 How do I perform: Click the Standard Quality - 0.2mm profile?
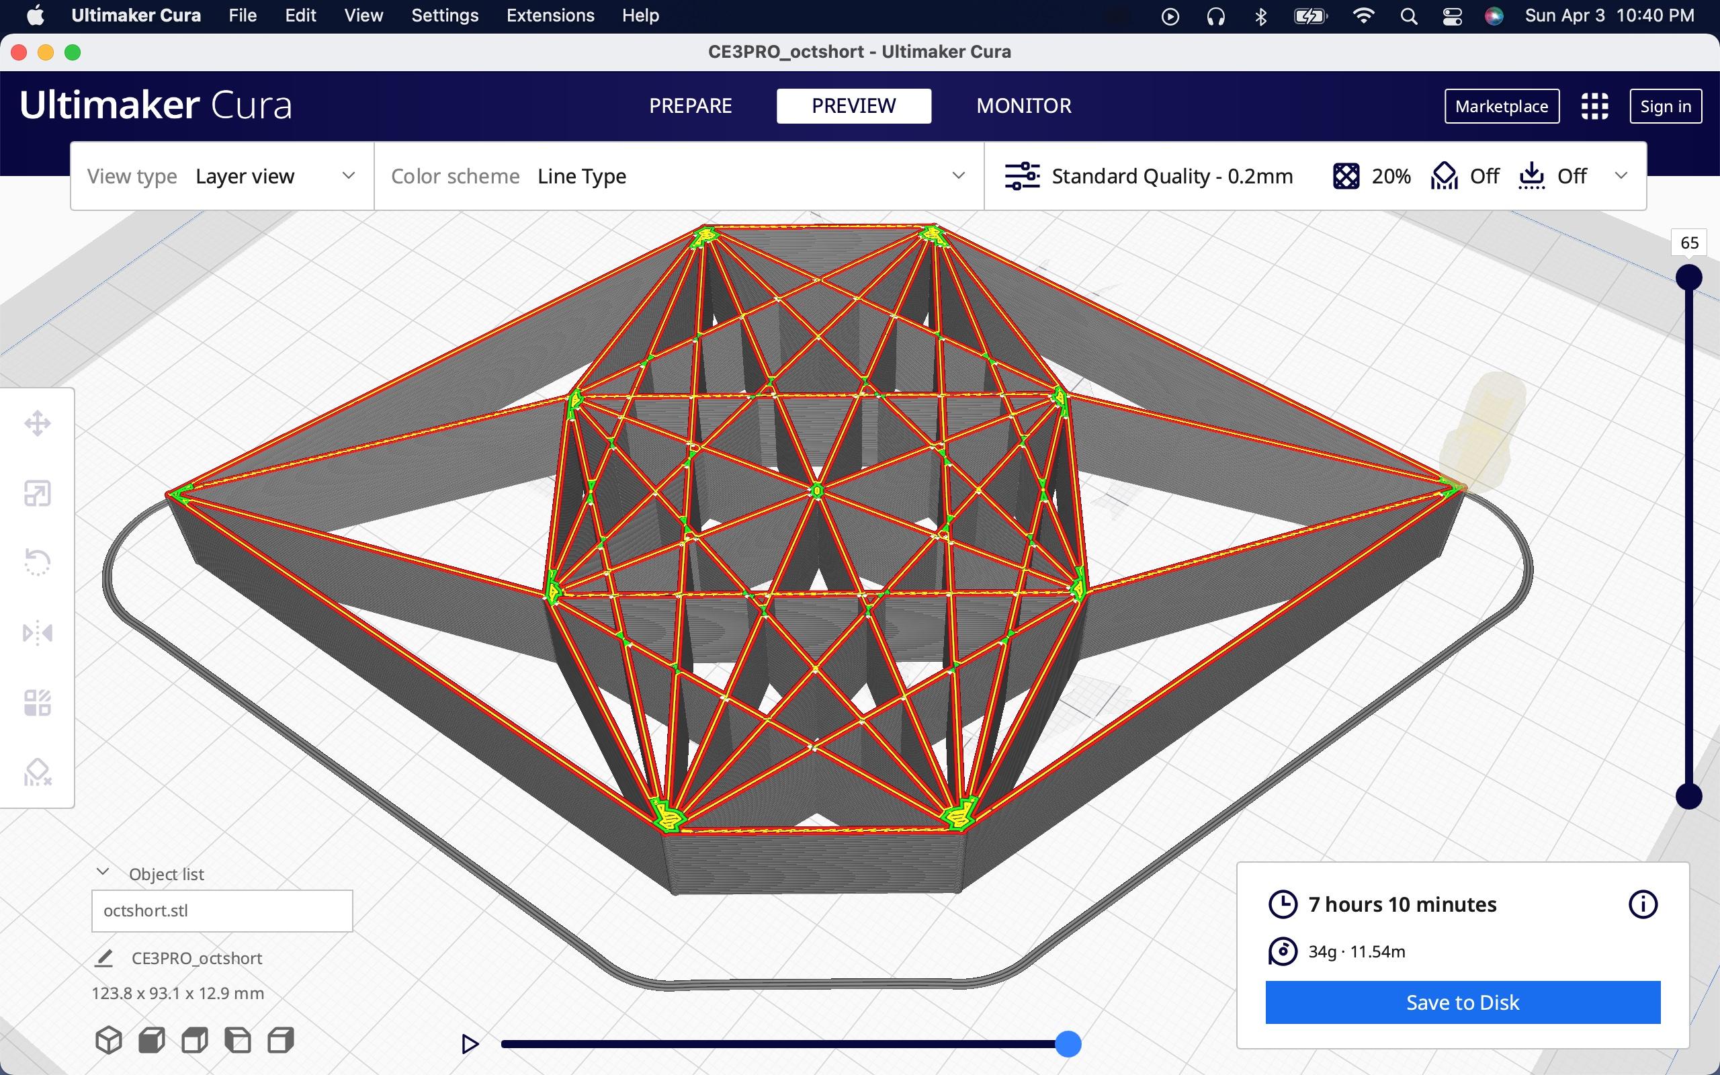[x=1172, y=175]
